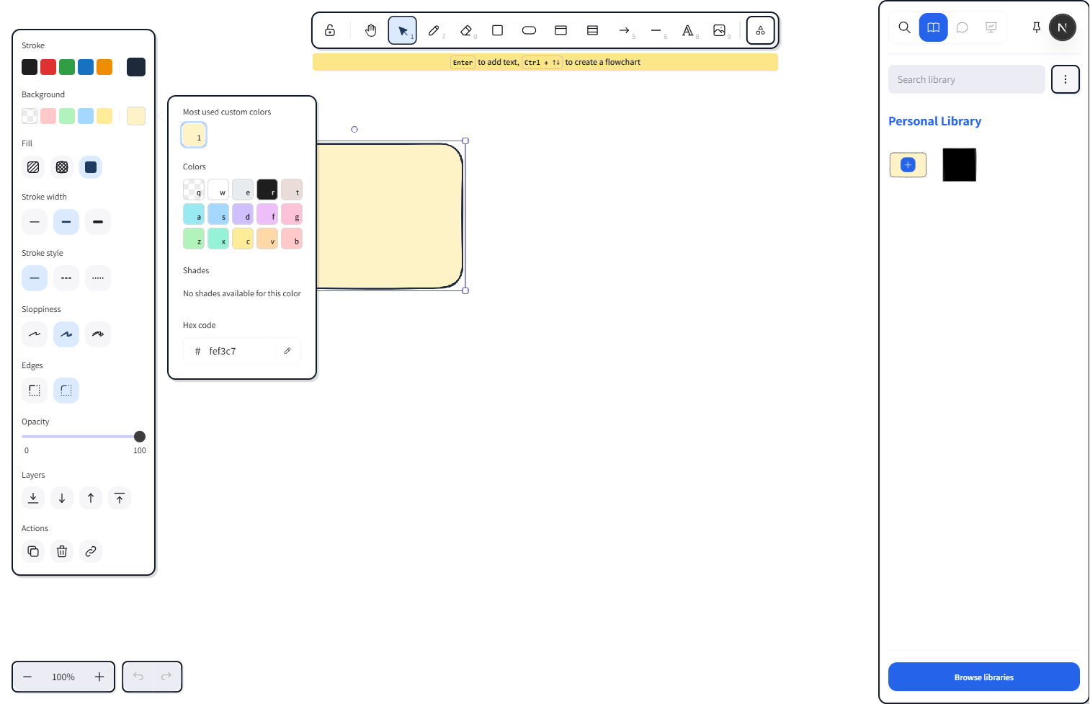The width and height of the screenshot is (1090, 704).
Task: Click the opacity slider handle
Action: point(140,437)
